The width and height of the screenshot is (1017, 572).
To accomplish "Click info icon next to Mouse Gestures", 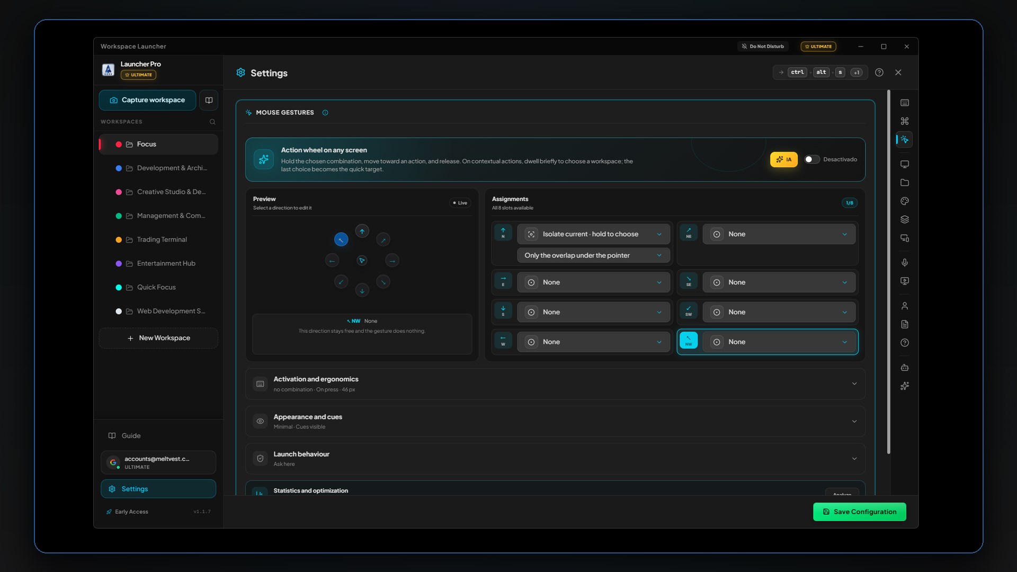I will 325,113.
